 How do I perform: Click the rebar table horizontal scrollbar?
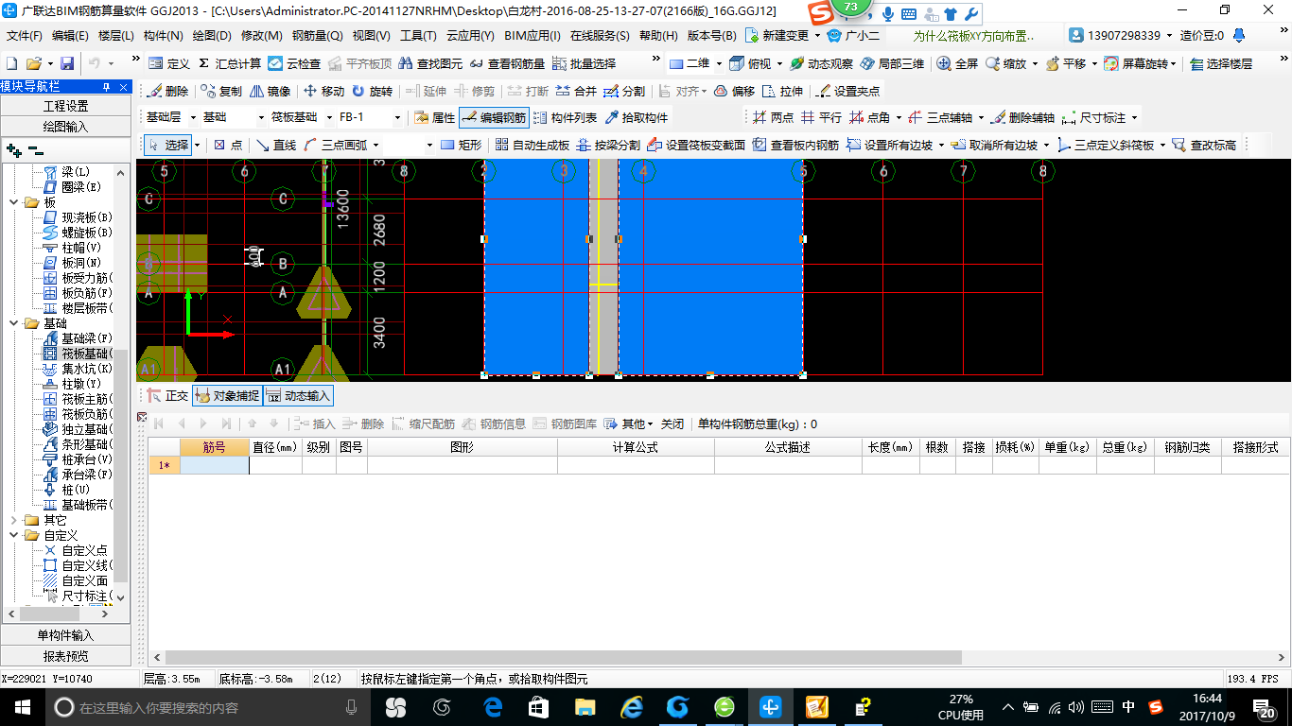(564, 657)
